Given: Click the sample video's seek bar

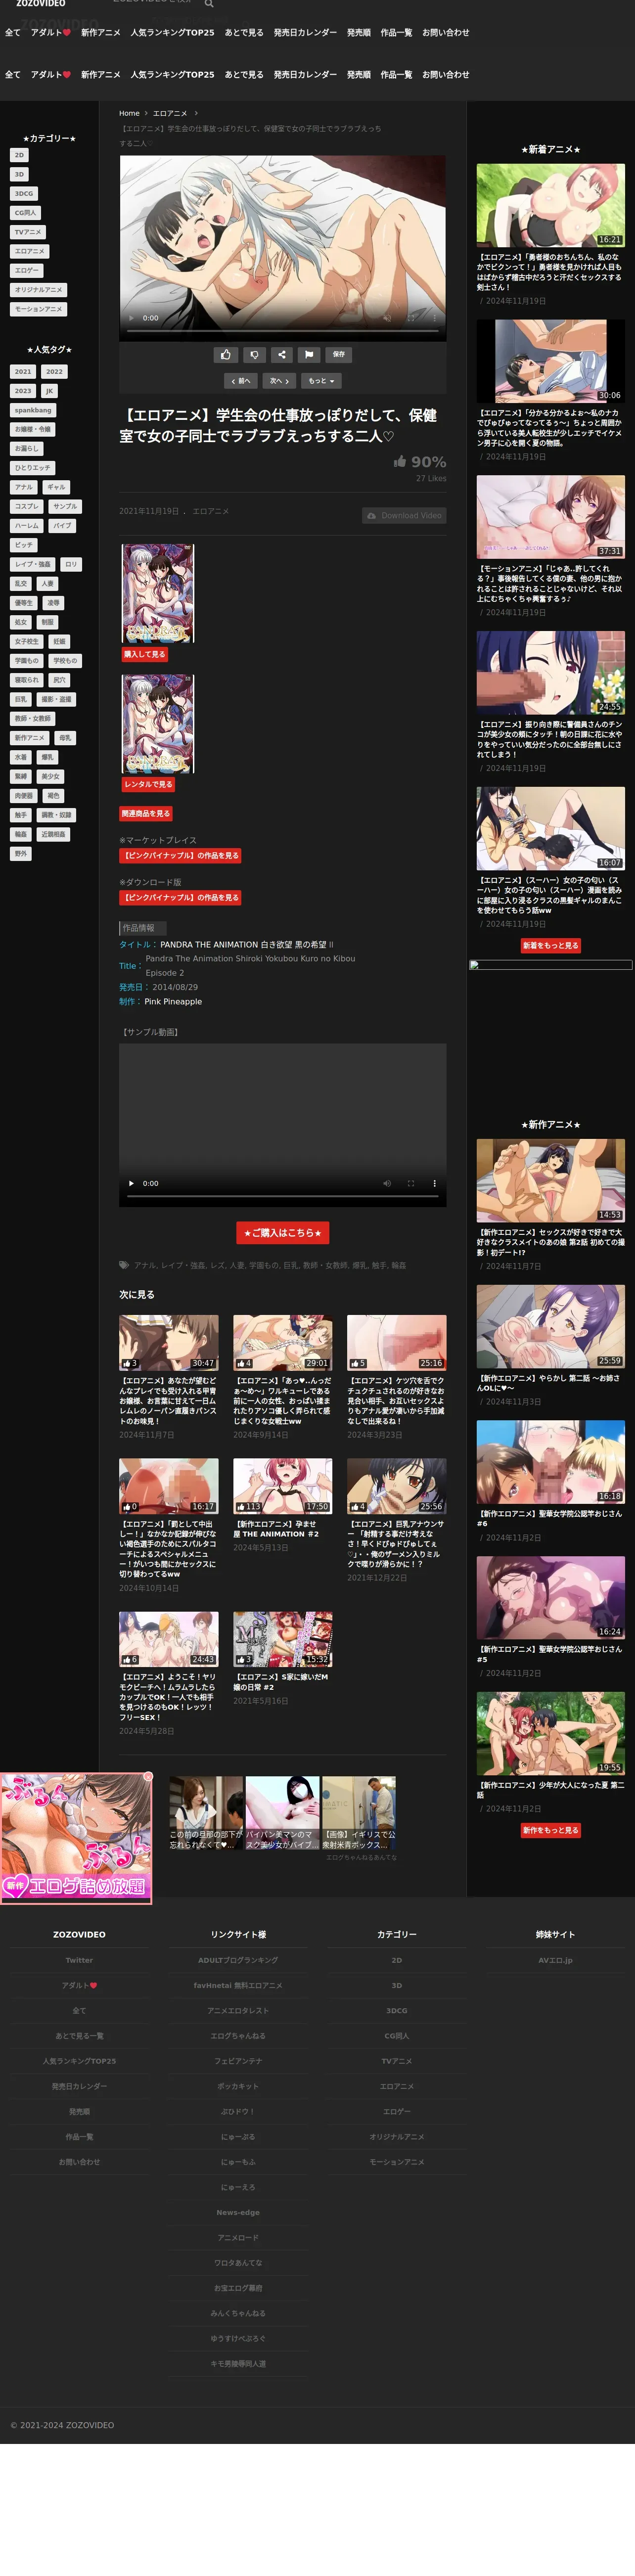Looking at the screenshot, I should click(283, 1196).
